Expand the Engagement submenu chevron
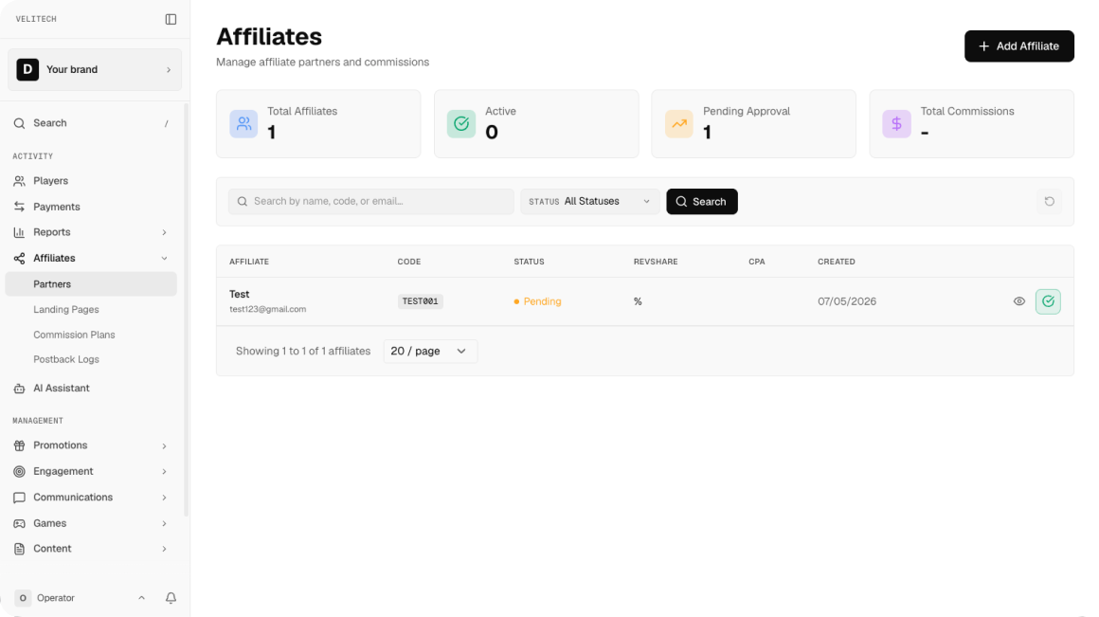The width and height of the screenshot is (1099, 617). 164,471
